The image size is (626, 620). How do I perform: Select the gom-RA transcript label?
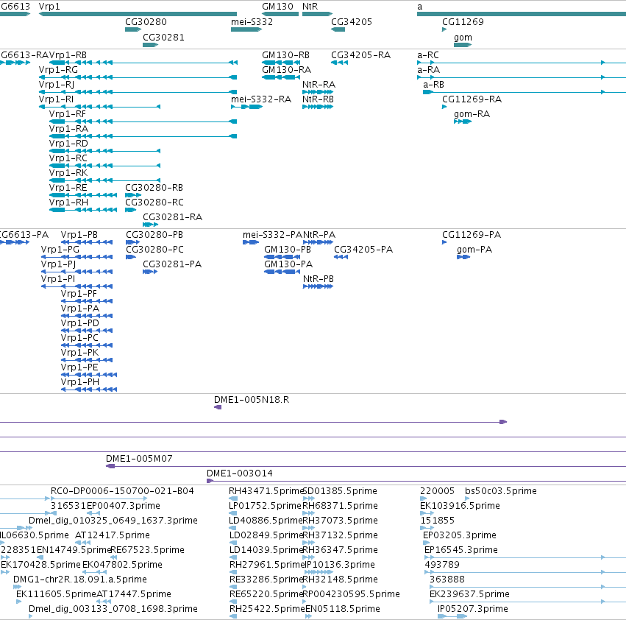click(472, 114)
